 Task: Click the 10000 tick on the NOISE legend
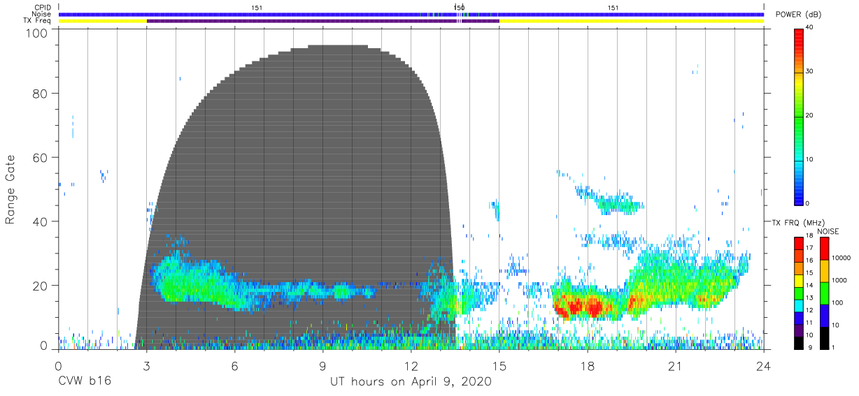pyautogui.click(x=841, y=257)
